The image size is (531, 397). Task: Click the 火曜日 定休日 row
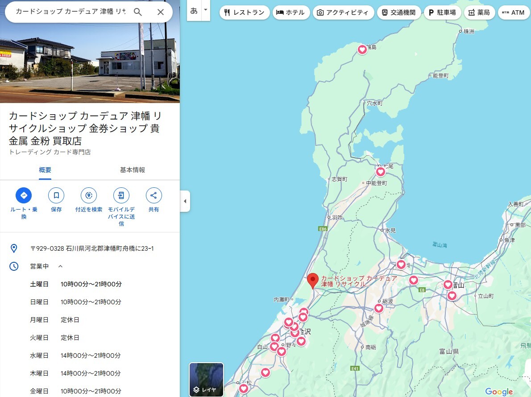click(54, 338)
